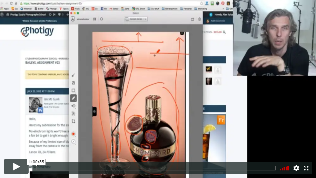316x178 pixels.
Task: Click the site search magnifier icon
Action: (224, 32)
